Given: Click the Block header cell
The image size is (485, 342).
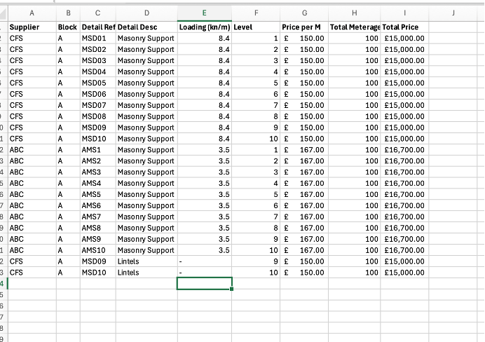Looking at the screenshot, I should click(69, 27).
